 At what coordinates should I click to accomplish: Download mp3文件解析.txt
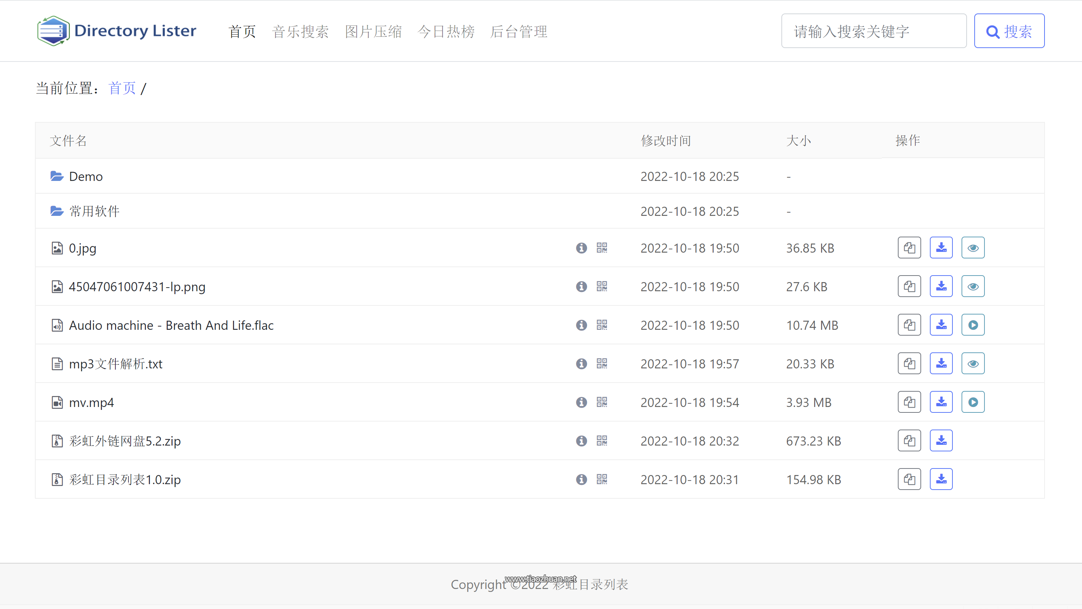(x=941, y=364)
